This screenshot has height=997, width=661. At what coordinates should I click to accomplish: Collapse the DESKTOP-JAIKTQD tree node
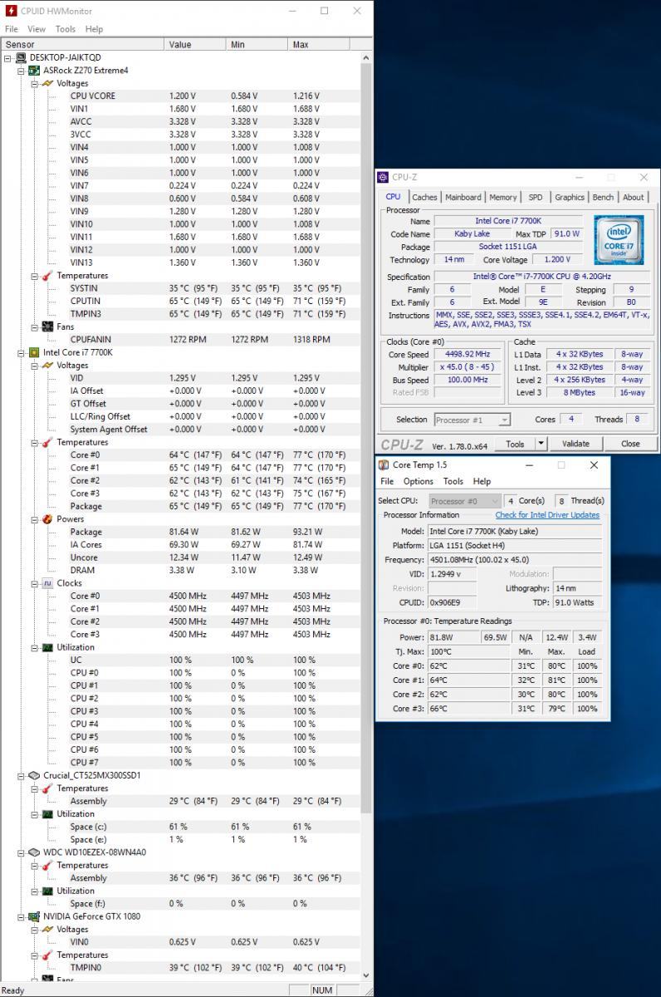[8, 58]
